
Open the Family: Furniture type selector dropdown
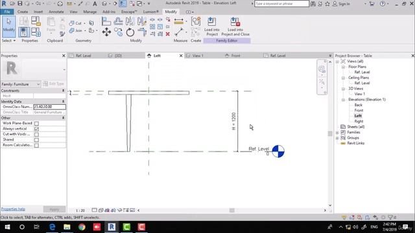[x=21, y=84]
